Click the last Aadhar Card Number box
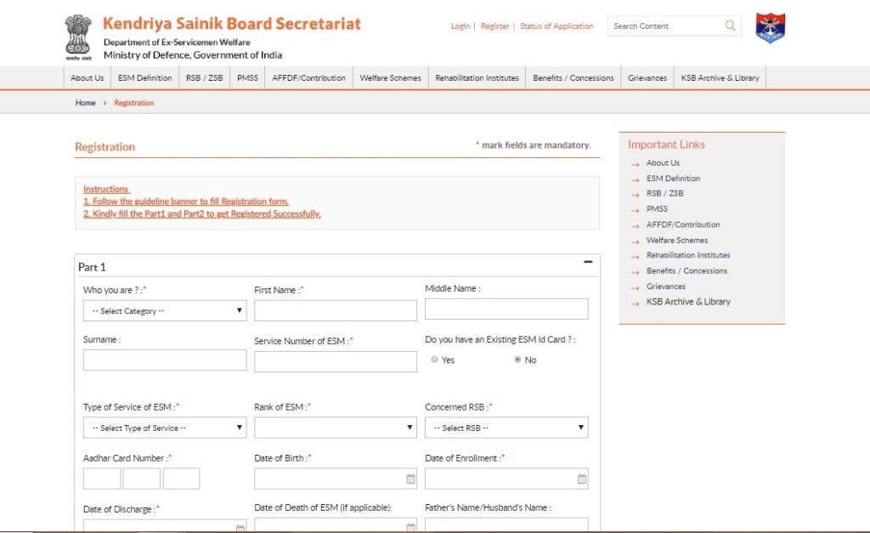Image resolution: width=870 pixels, height=533 pixels. click(x=182, y=479)
